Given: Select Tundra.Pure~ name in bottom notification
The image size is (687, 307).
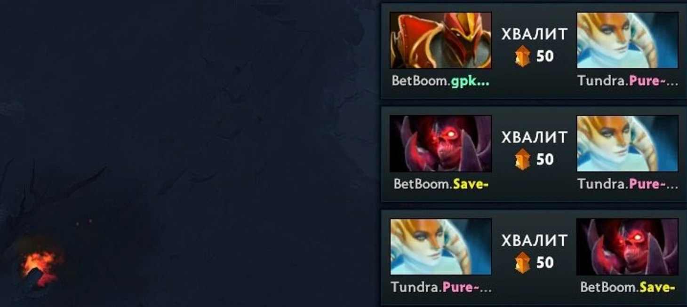Looking at the screenshot, I should point(441,287).
